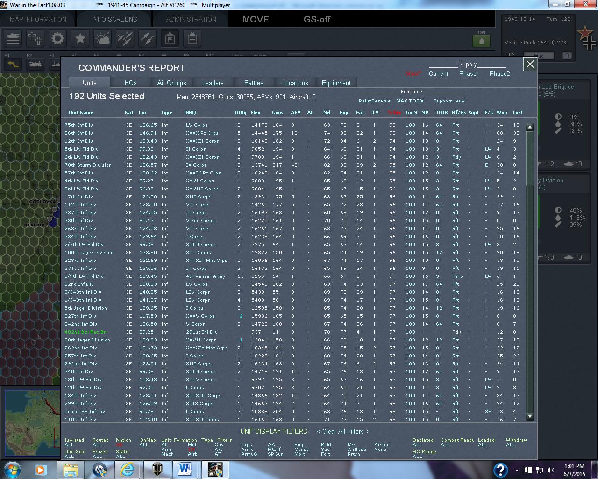Screen dimensions: 598x479
Task: Open the weather cloud toolbar icon
Action: pos(103,38)
